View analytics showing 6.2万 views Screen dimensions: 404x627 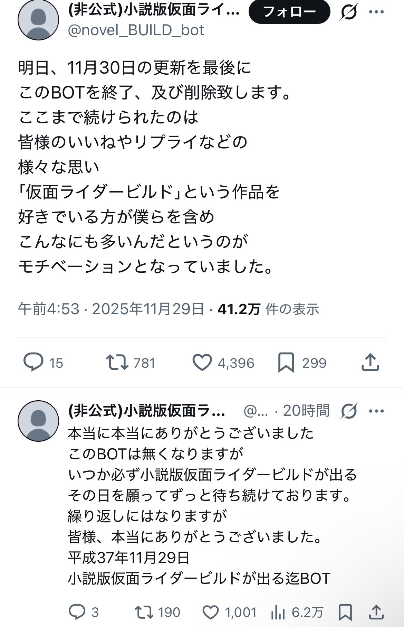click(278, 612)
